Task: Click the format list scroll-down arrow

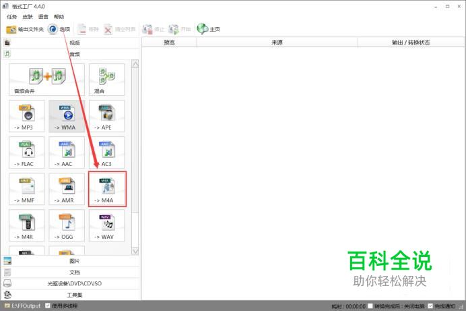Action: 135,251
